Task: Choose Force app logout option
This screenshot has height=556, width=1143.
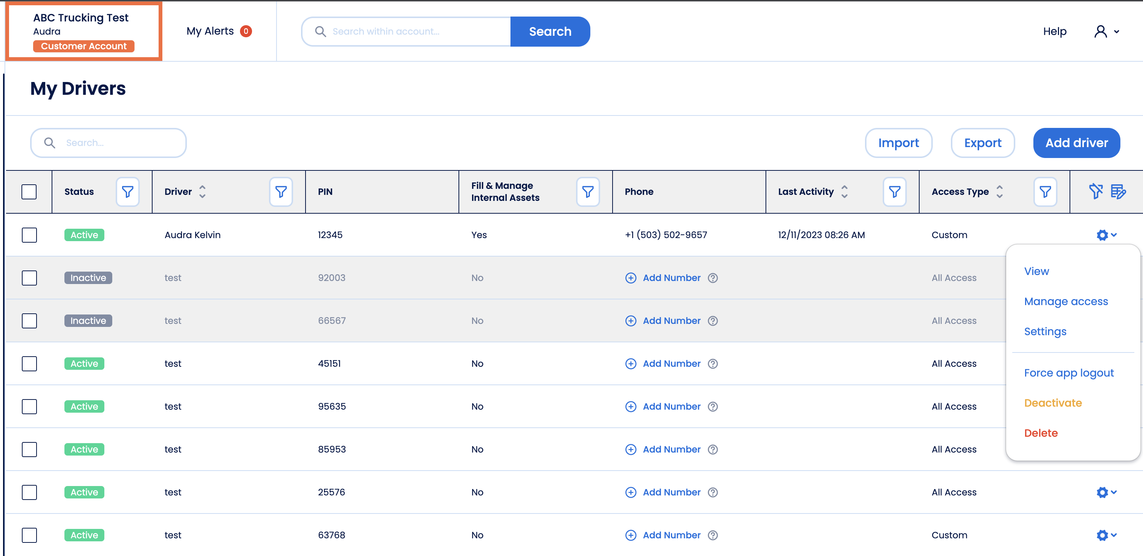Action: 1068,373
